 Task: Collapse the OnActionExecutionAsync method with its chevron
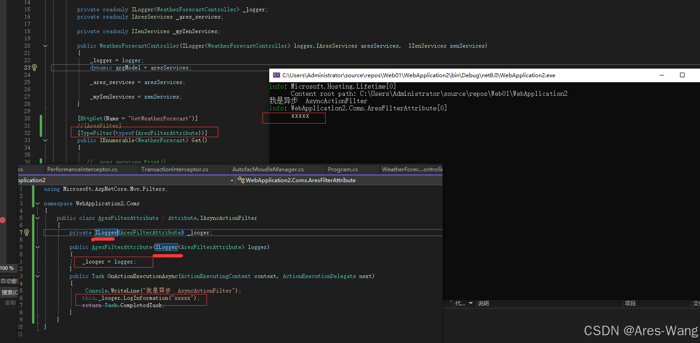37,276
